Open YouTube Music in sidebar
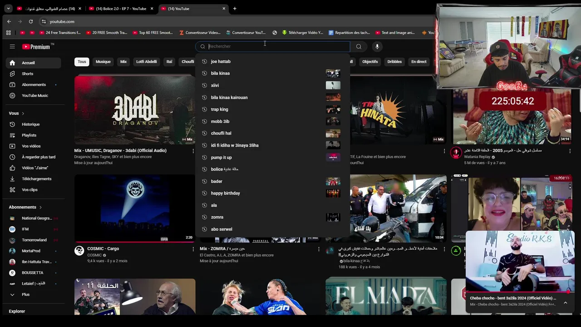The height and width of the screenshot is (327, 581). click(33, 95)
